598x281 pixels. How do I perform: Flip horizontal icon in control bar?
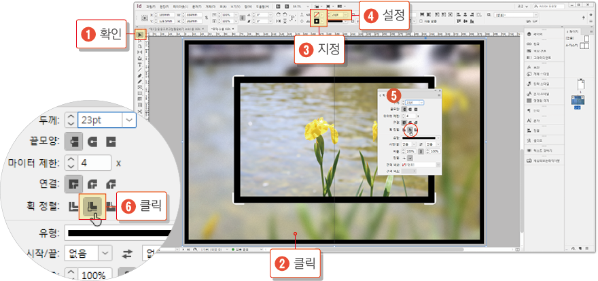point(278,21)
